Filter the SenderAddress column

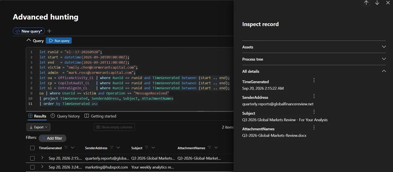112,147
